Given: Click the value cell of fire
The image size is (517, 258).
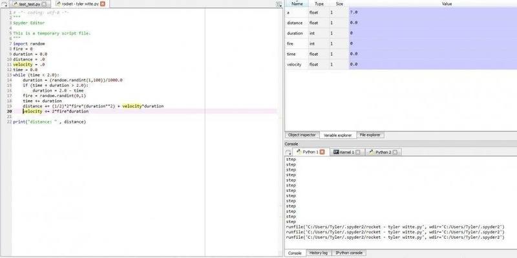Looking at the screenshot, I should click(x=433, y=43).
